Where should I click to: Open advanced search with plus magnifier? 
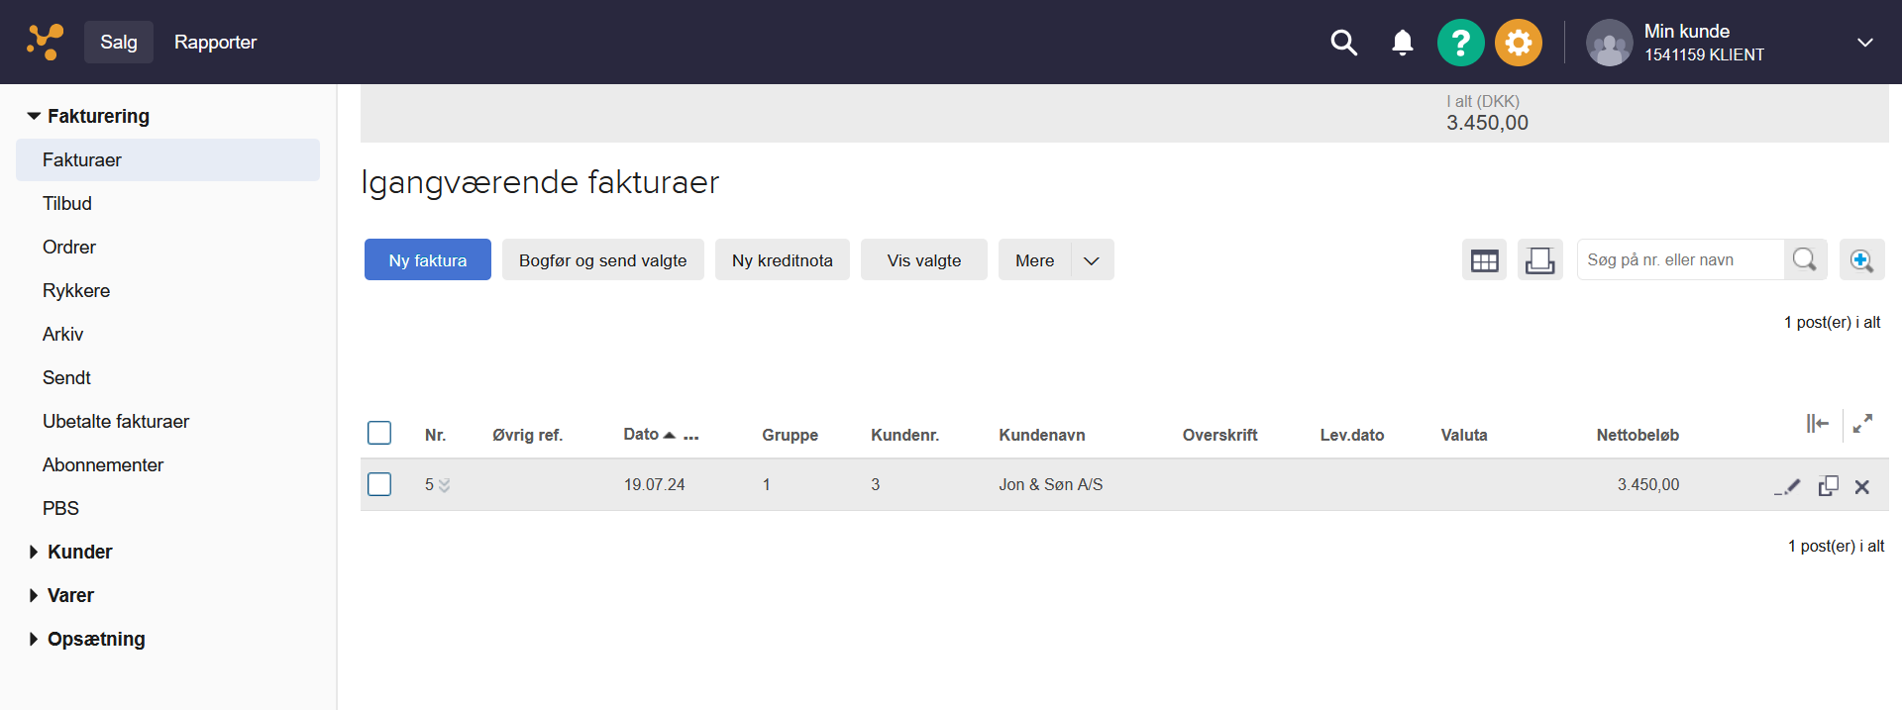1860,260
